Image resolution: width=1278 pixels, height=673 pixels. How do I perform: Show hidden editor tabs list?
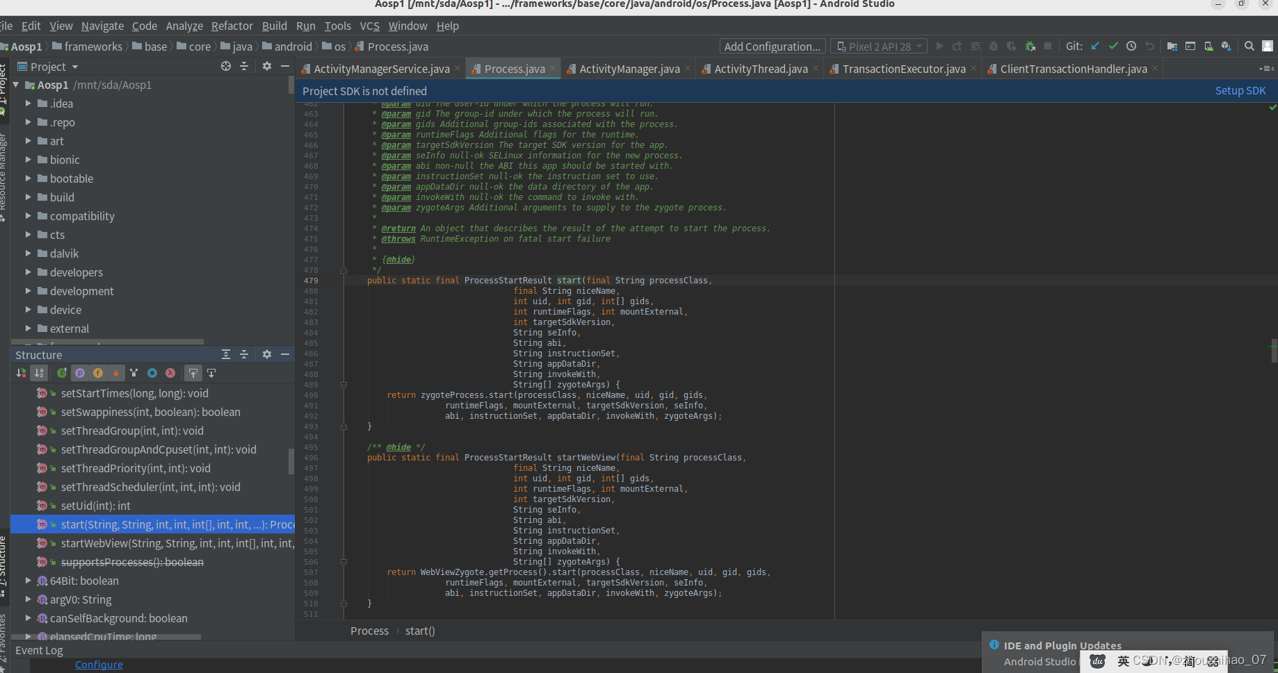[x=1266, y=69]
